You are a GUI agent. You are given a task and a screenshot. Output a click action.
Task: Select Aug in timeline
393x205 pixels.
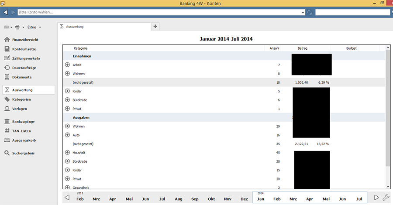(179, 199)
